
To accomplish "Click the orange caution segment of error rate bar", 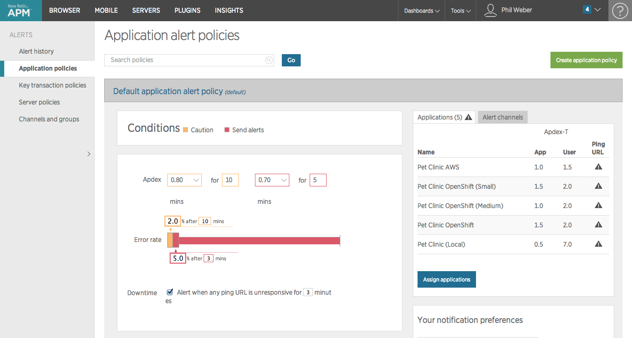I will [x=170, y=240].
